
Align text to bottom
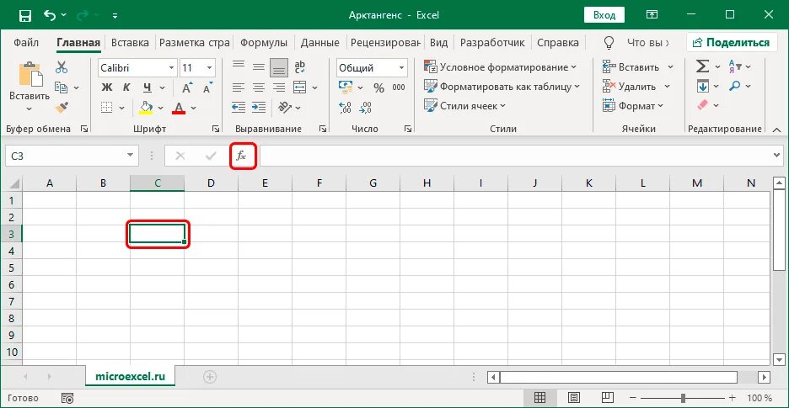coord(279,66)
